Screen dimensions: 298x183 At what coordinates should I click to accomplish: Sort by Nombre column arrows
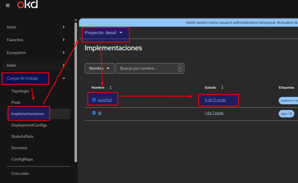(x=111, y=88)
